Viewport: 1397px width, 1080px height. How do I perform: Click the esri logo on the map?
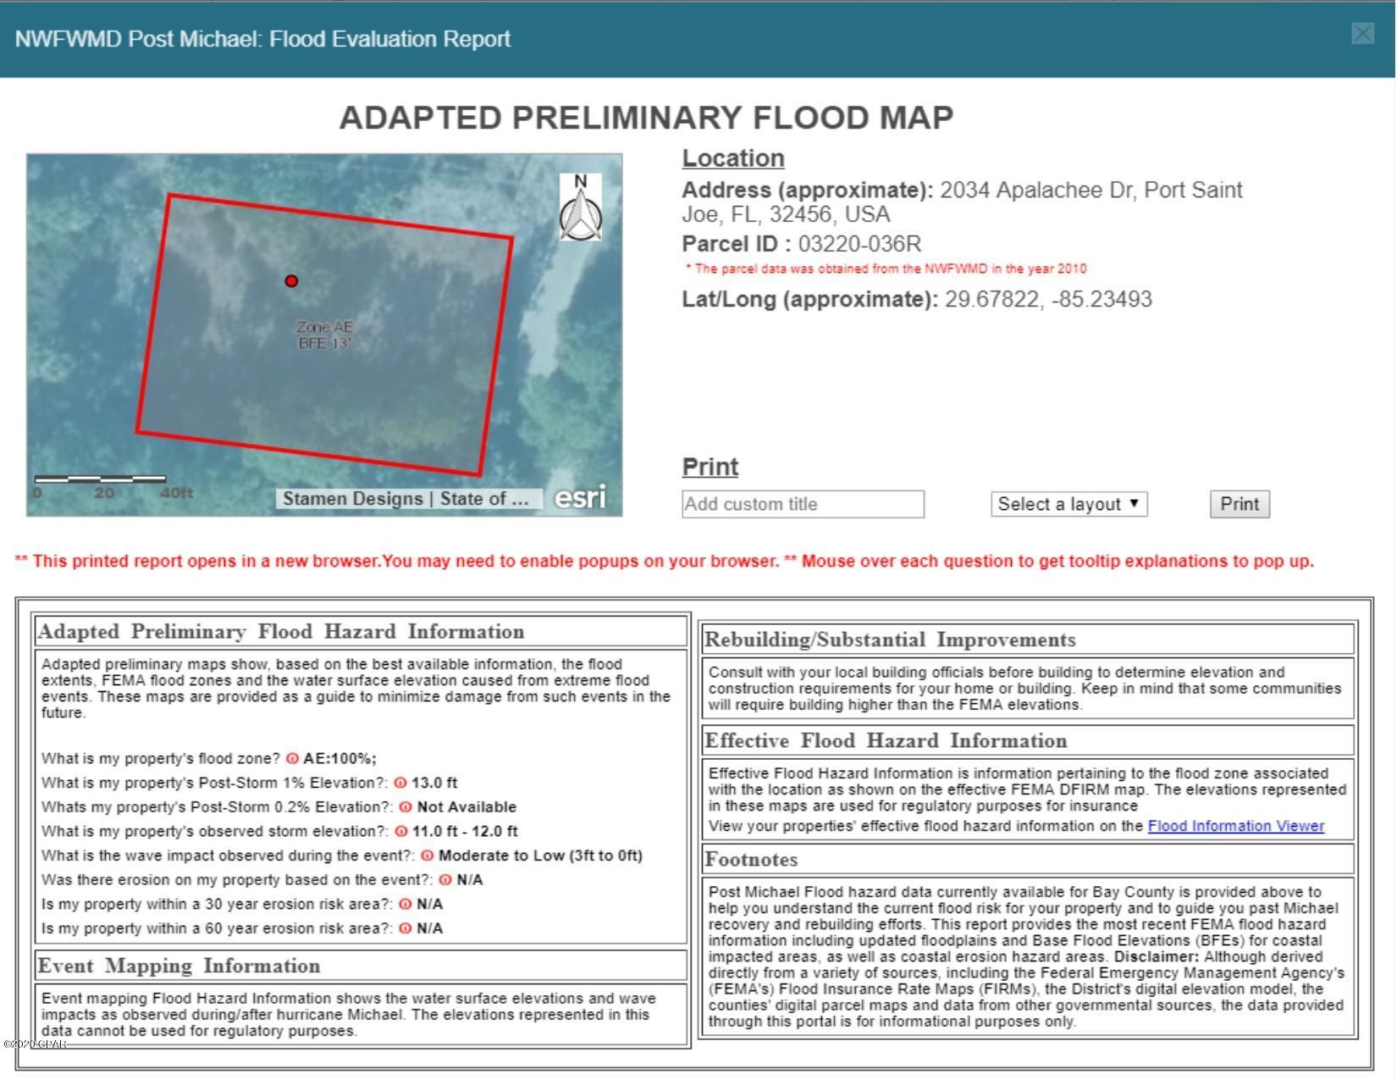(x=580, y=497)
